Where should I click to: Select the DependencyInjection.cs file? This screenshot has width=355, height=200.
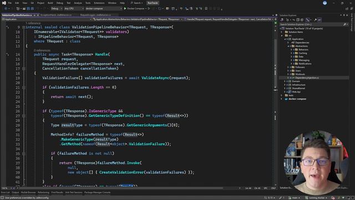pyautogui.click(x=307, y=78)
